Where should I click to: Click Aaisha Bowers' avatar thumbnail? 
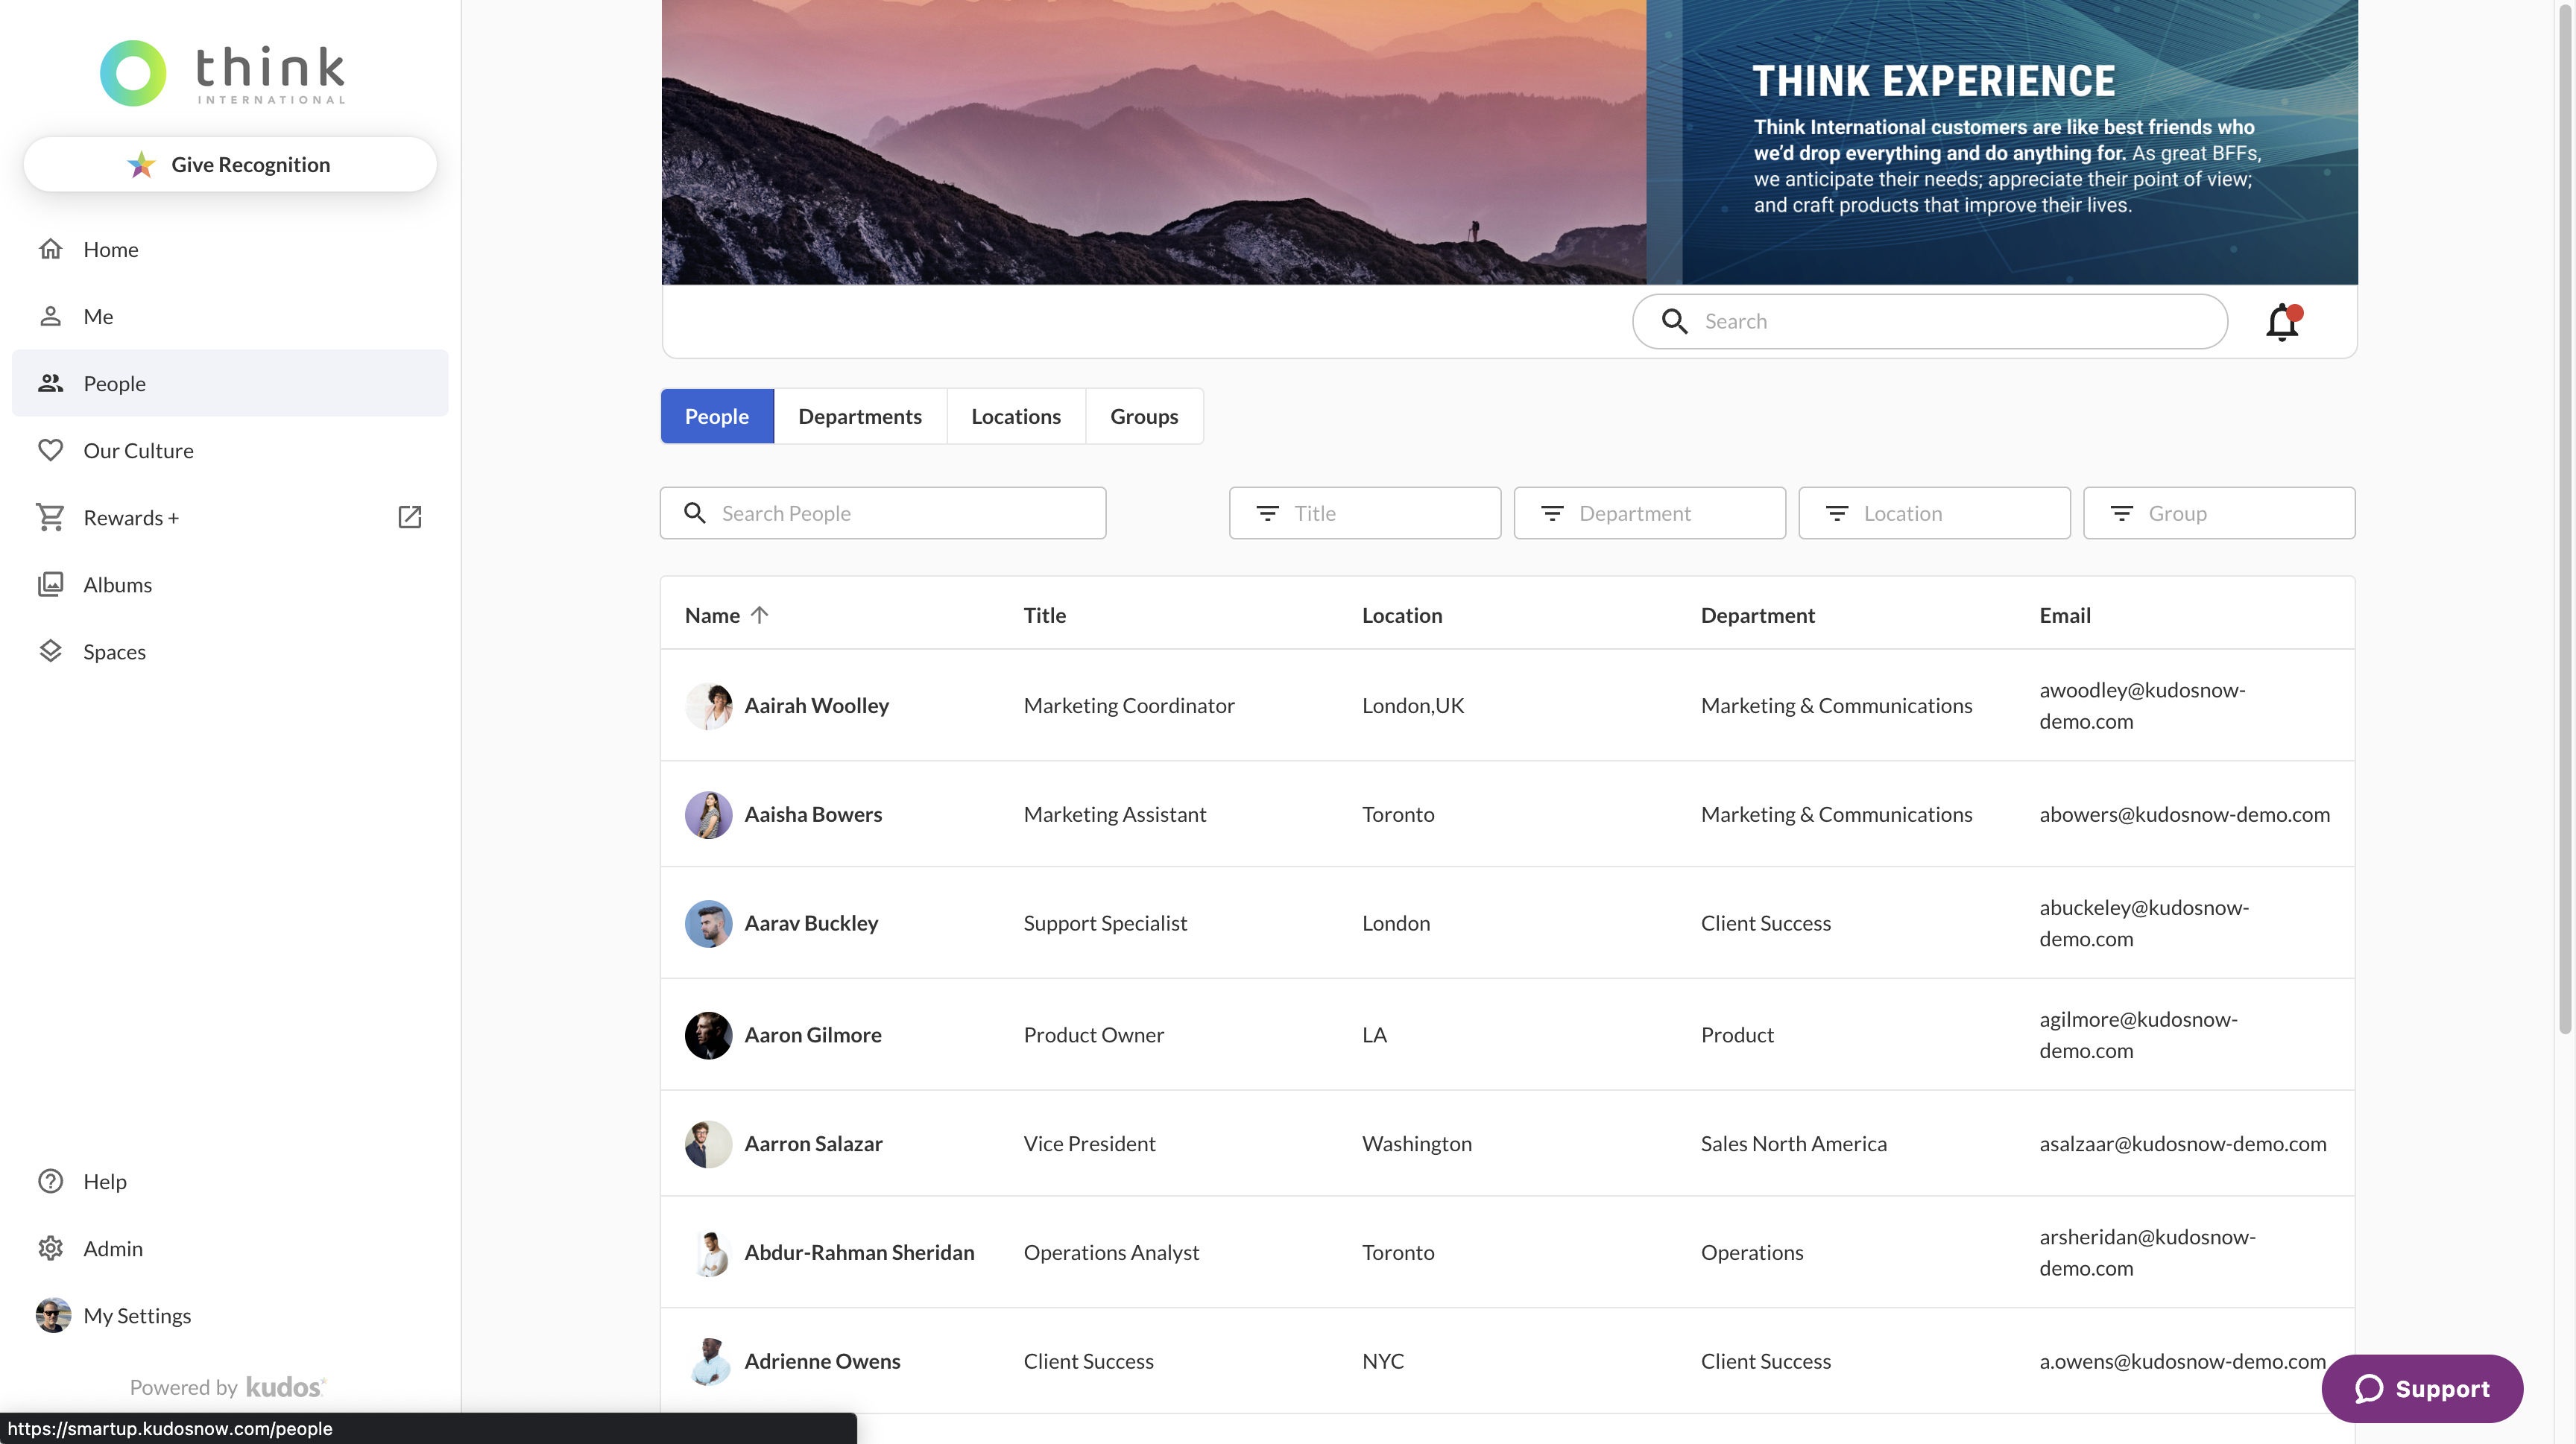coord(708,814)
